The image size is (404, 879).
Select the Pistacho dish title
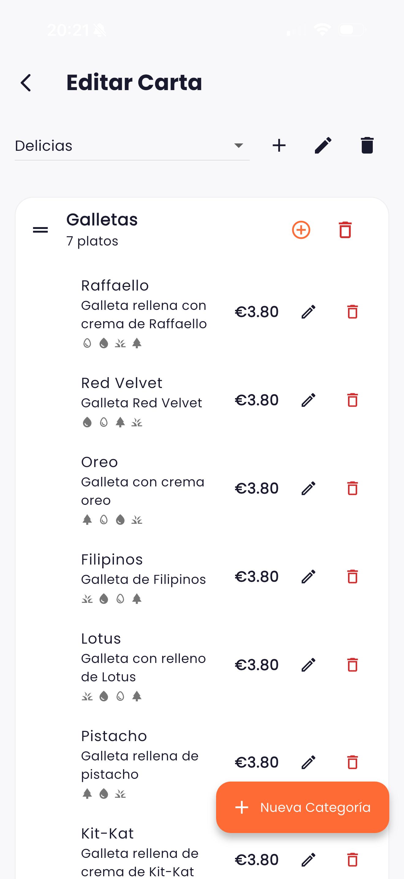pos(114,736)
